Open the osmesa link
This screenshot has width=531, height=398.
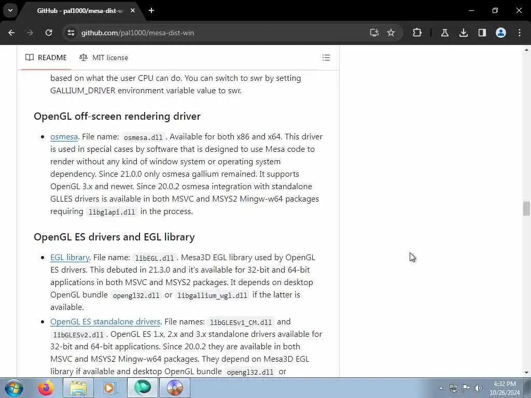pyautogui.click(x=64, y=137)
